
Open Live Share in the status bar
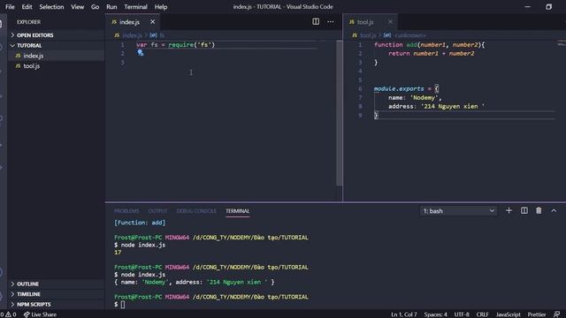(x=40, y=314)
